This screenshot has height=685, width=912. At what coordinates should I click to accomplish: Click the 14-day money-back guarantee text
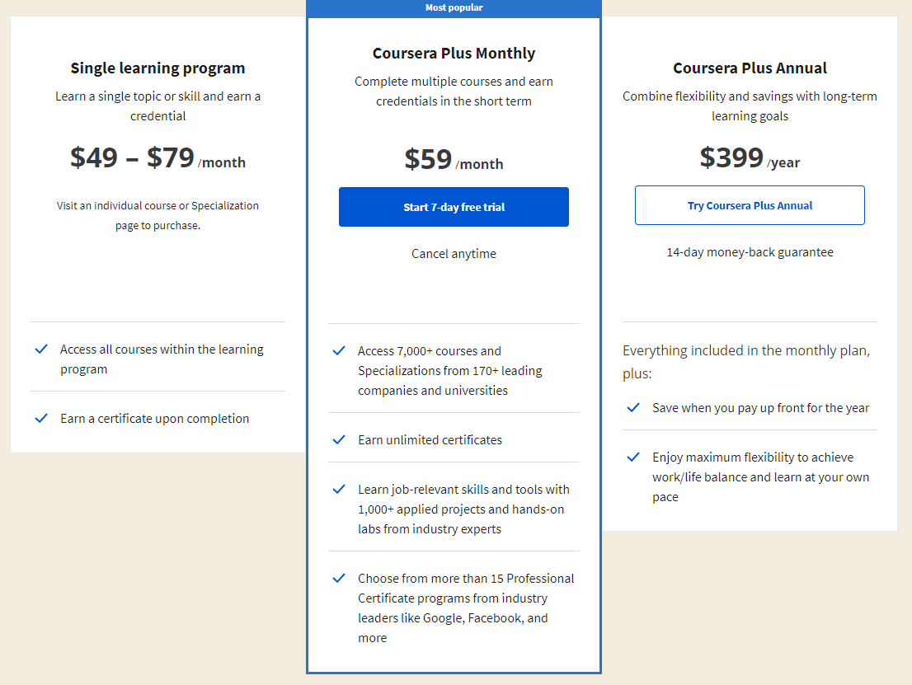point(750,252)
